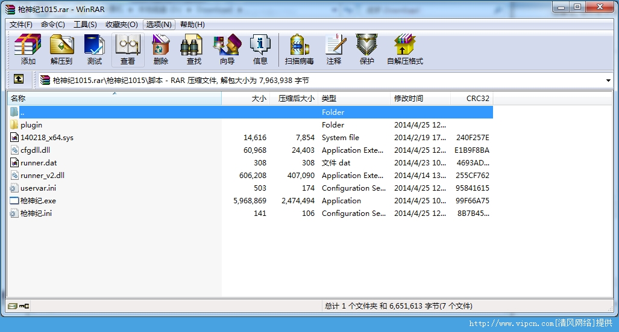Image resolution: width=619 pixels, height=332 pixels.
Task: Select the file name 枪神纪.ini
Action: coord(36,213)
